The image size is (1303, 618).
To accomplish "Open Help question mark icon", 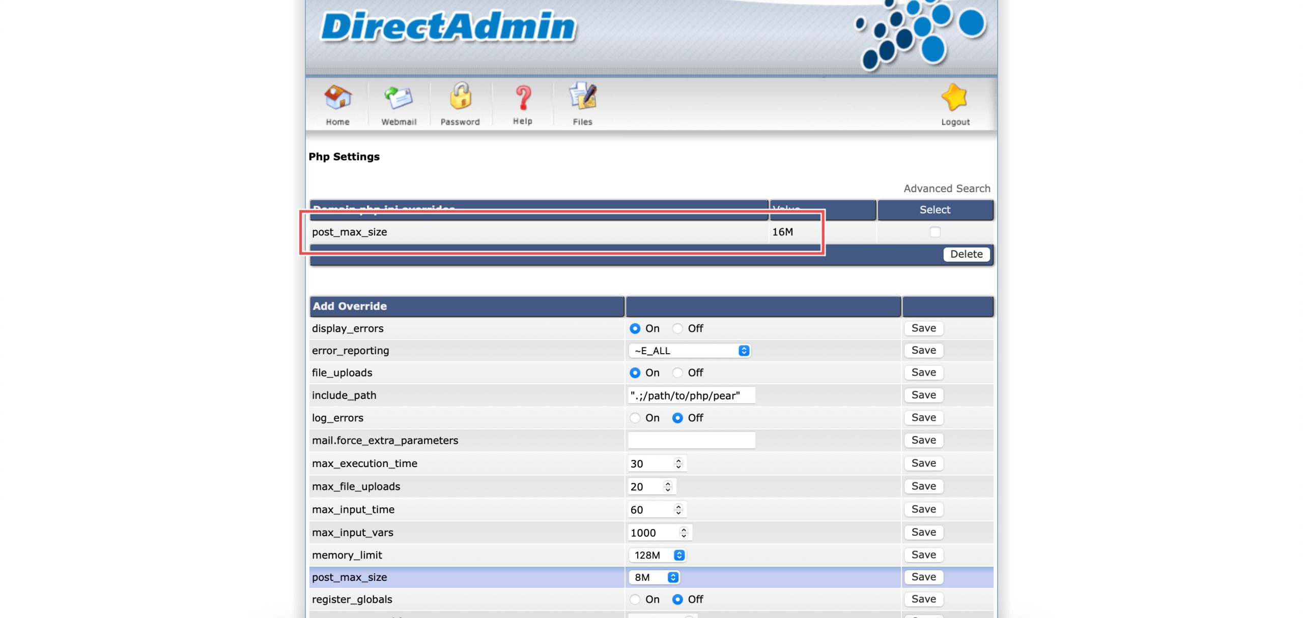I will pos(523,98).
